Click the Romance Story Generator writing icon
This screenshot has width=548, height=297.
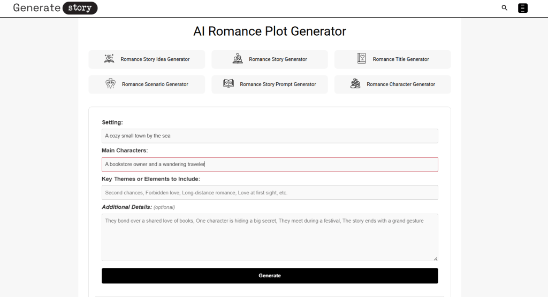pyautogui.click(x=238, y=59)
